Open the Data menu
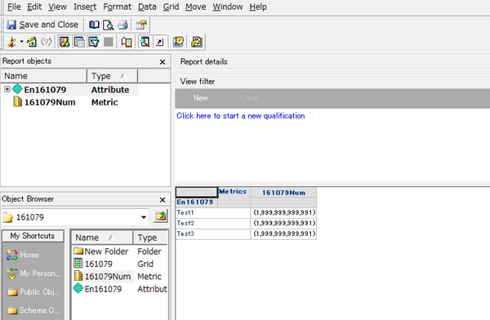Image resolution: width=490 pixels, height=320 pixels. (x=147, y=7)
